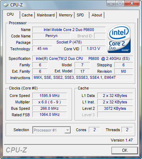Go to the About tab
142x159 pixels.
click(x=97, y=15)
